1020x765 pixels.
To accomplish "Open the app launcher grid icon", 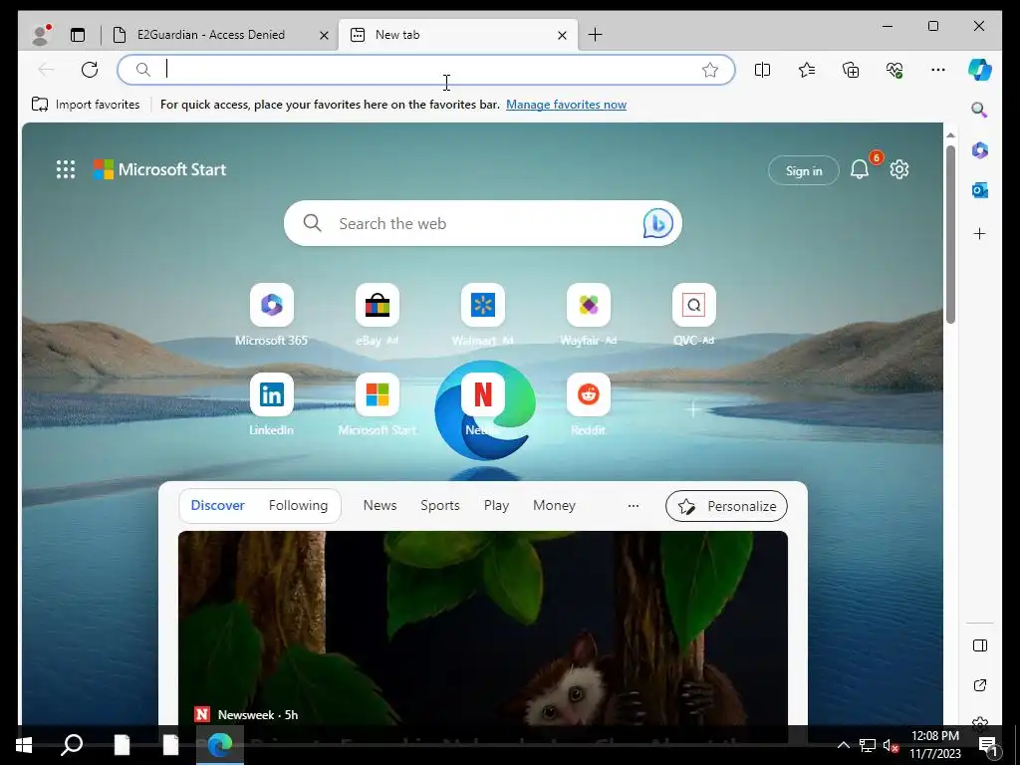I will tap(66, 169).
